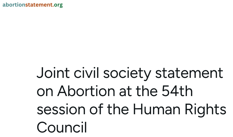Click the orange "statement" part of the logo
This screenshot has height=137, width=233.
click(x=39, y=5)
